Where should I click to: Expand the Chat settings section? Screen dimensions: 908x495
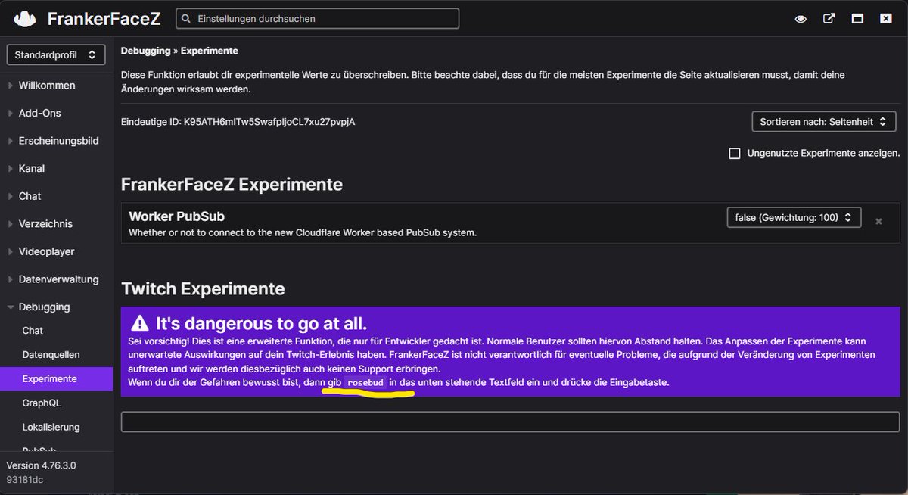pyautogui.click(x=30, y=196)
